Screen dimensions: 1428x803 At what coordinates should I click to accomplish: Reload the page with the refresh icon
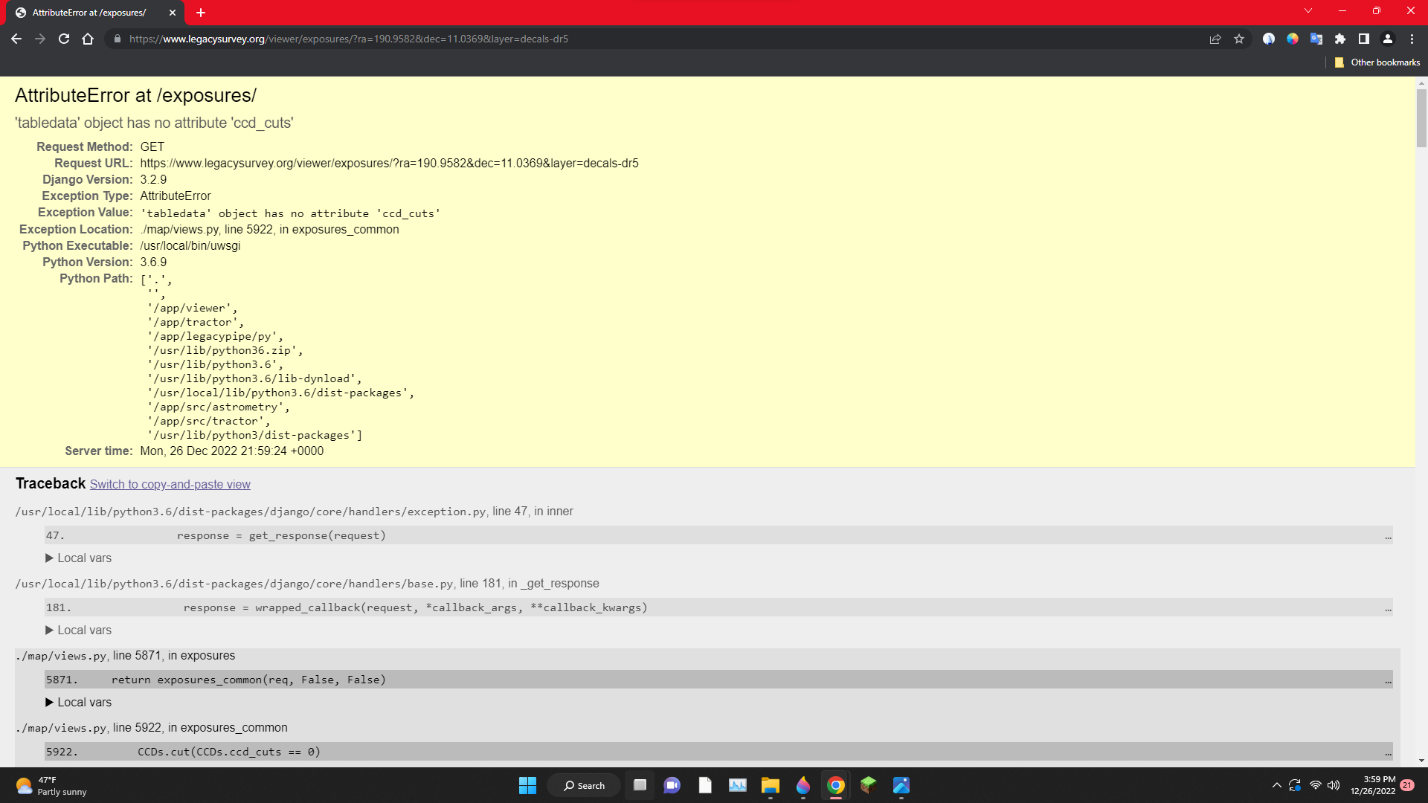click(x=64, y=39)
